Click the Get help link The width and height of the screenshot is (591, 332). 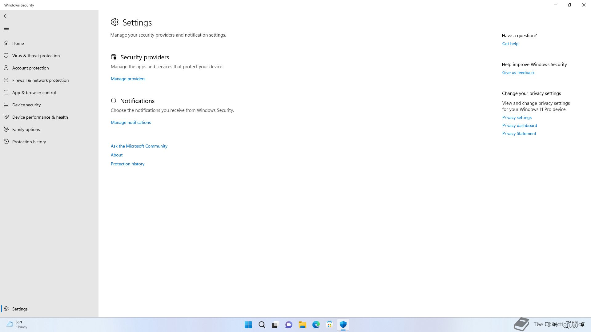(x=510, y=44)
